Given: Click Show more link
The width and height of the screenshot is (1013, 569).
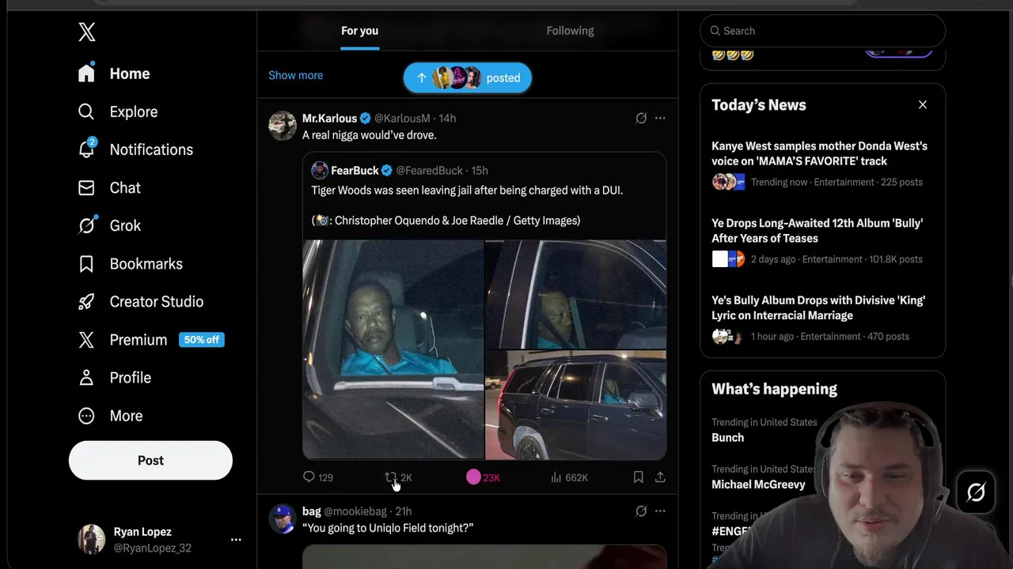Looking at the screenshot, I should point(295,75).
